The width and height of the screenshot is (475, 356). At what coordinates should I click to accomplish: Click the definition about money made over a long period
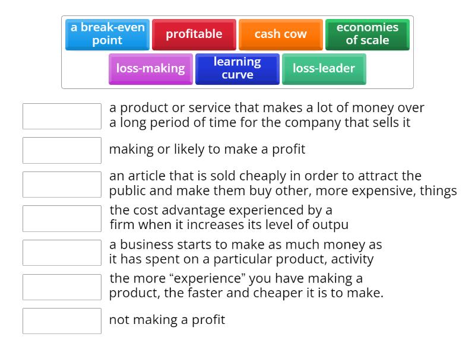267,115
